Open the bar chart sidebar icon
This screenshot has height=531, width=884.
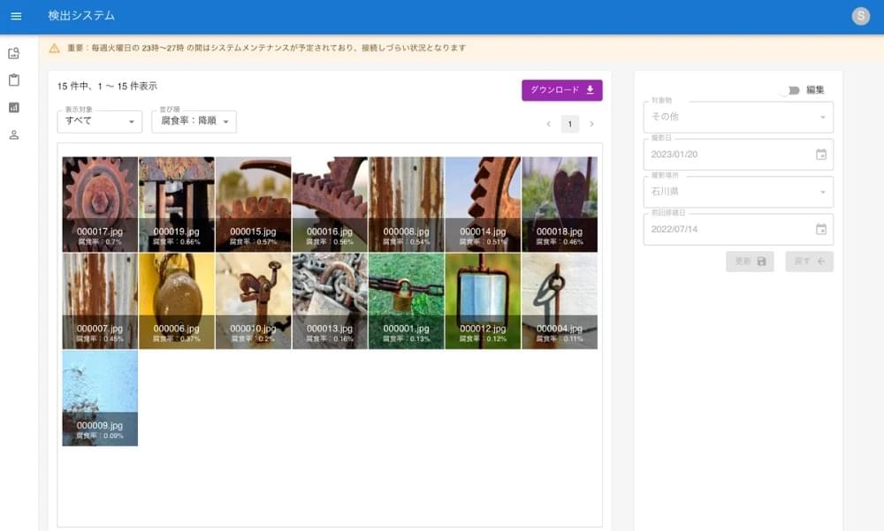14,108
